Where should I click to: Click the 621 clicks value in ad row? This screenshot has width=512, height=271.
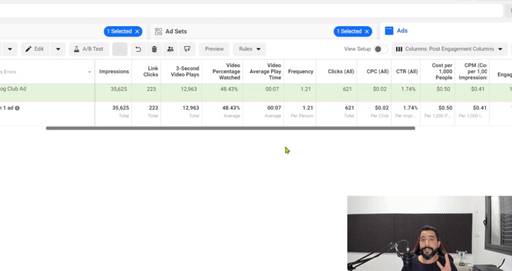click(x=347, y=89)
